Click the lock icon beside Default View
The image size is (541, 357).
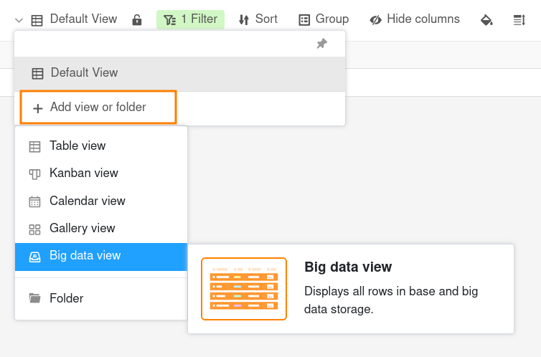[x=137, y=20]
